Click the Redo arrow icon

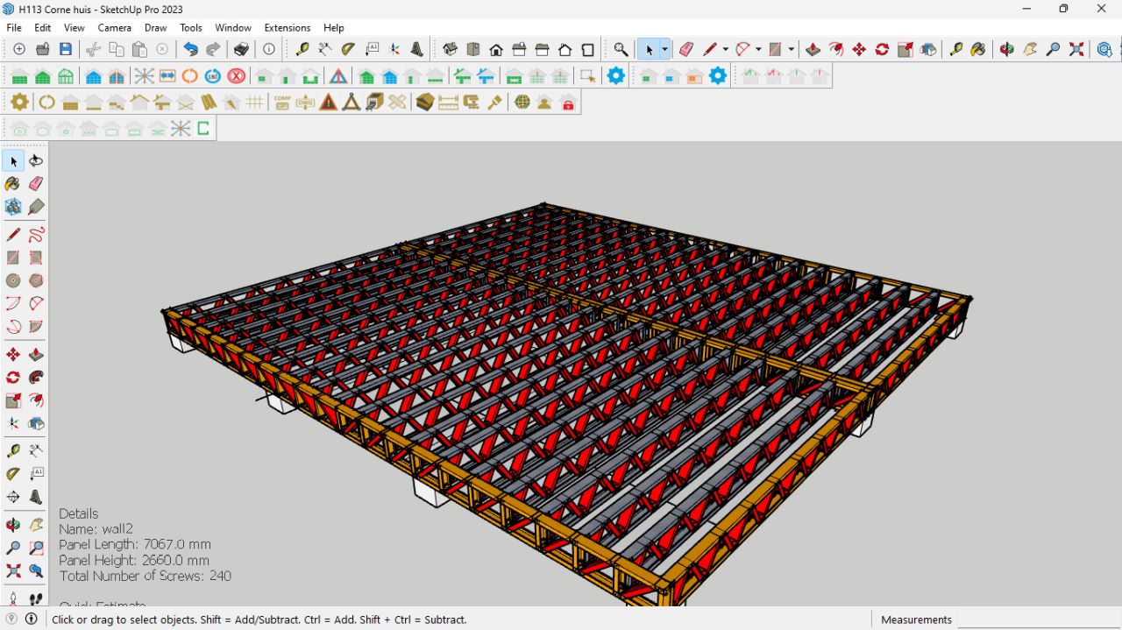213,50
